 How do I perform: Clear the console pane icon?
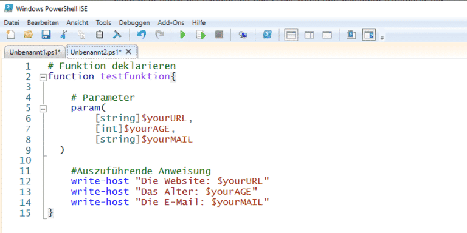click(x=117, y=35)
